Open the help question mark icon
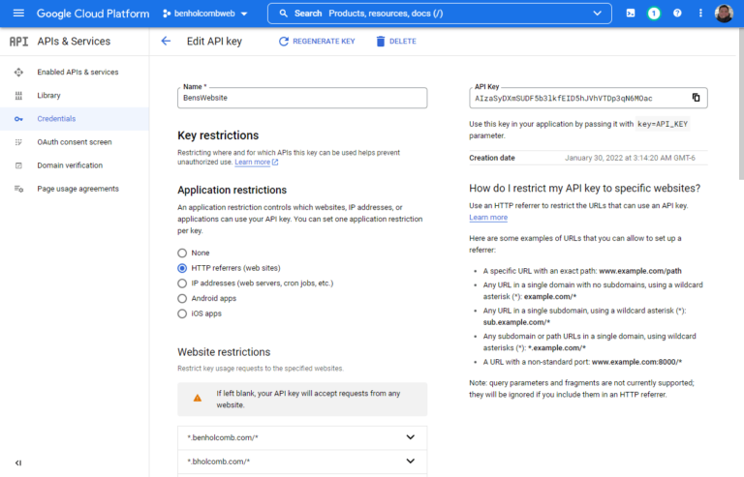This screenshot has width=744, height=477. coord(677,14)
